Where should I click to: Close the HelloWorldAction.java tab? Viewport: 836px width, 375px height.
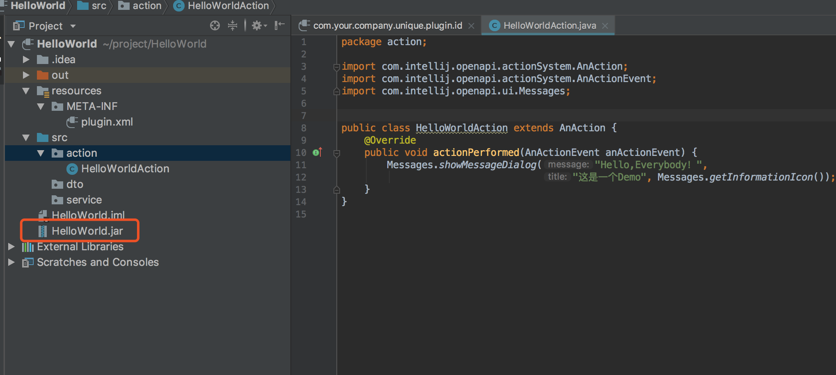pos(605,26)
